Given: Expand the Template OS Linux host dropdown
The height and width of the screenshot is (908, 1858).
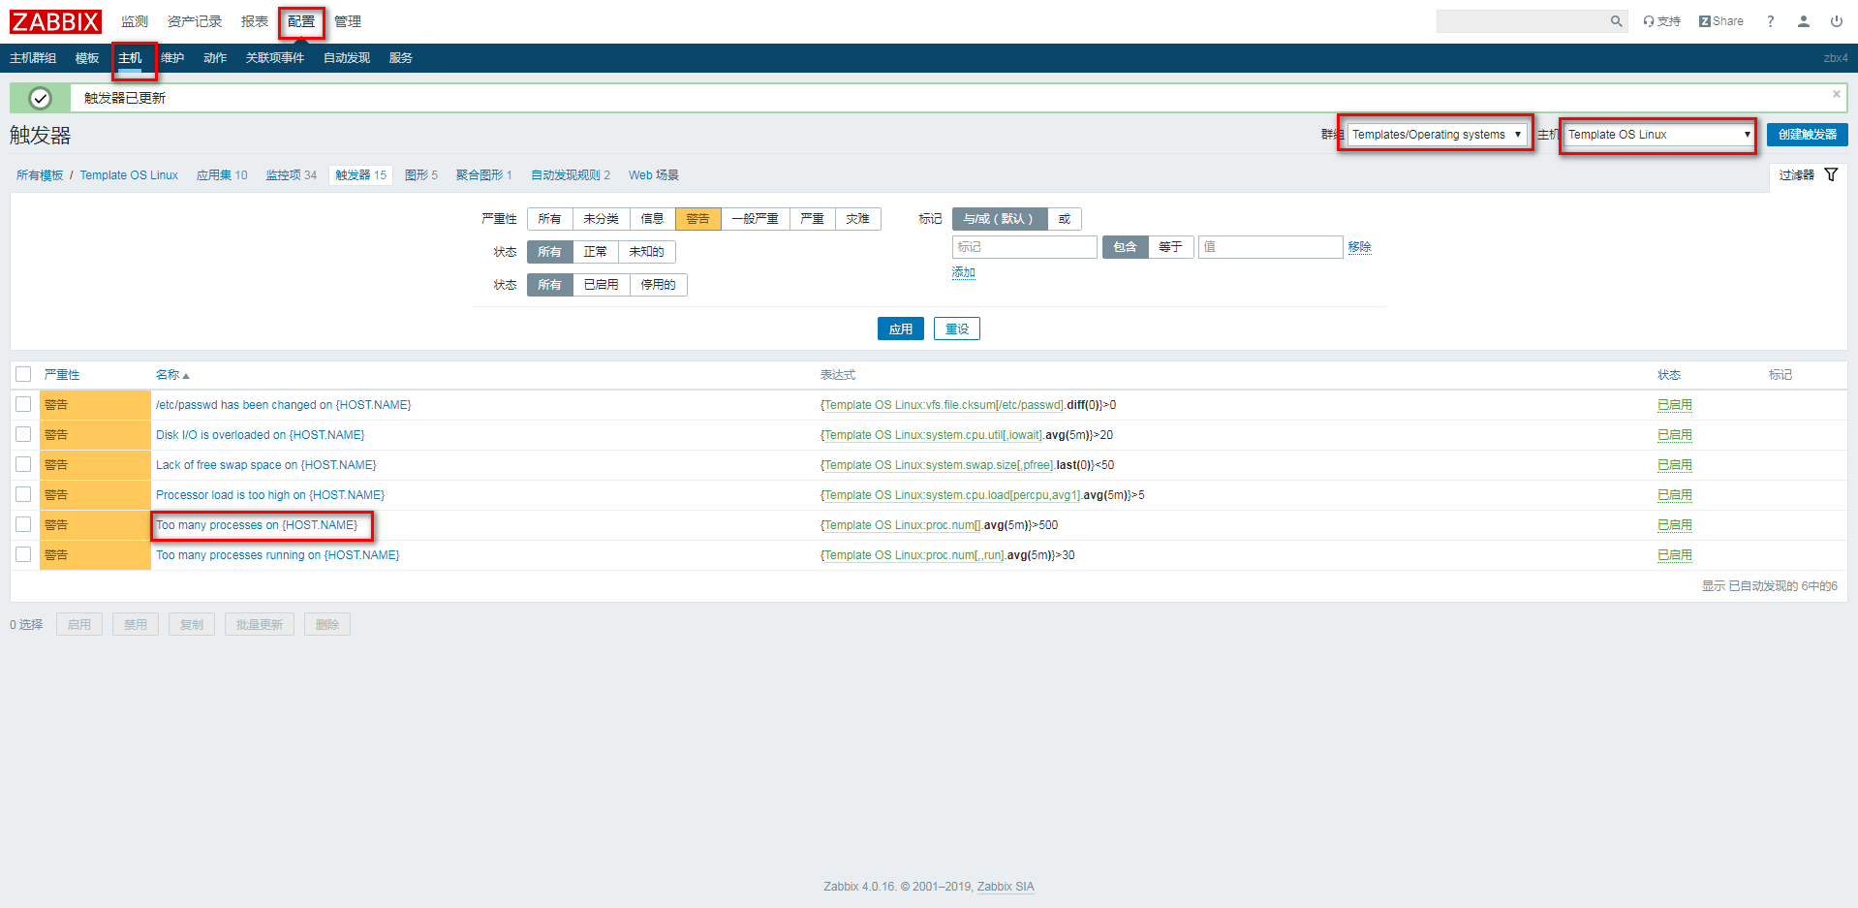Looking at the screenshot, I should 1657,135.
